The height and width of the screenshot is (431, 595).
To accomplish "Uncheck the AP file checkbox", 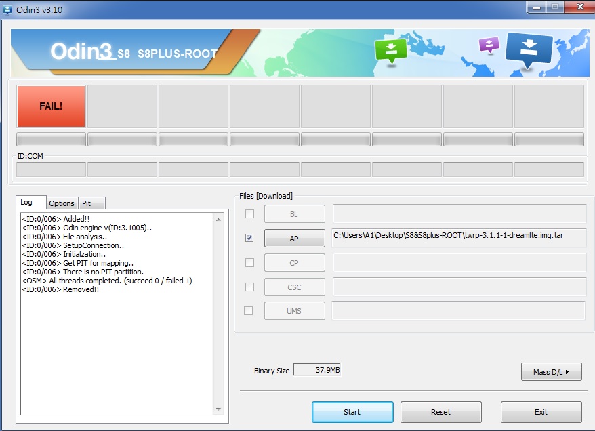I will pyautogui.click(x=249, y=238).
